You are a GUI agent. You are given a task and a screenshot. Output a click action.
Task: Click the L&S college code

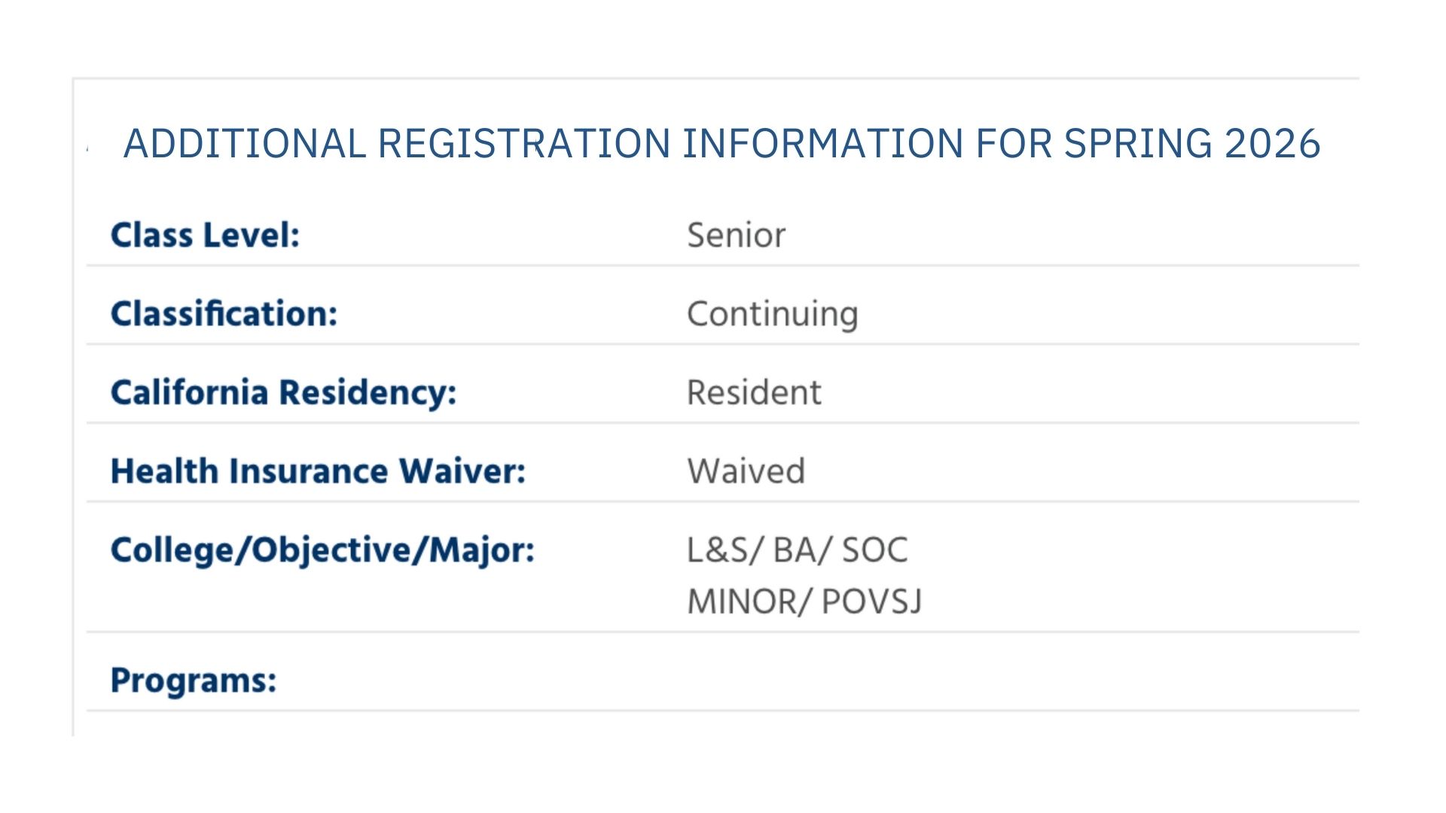(718, 550)
